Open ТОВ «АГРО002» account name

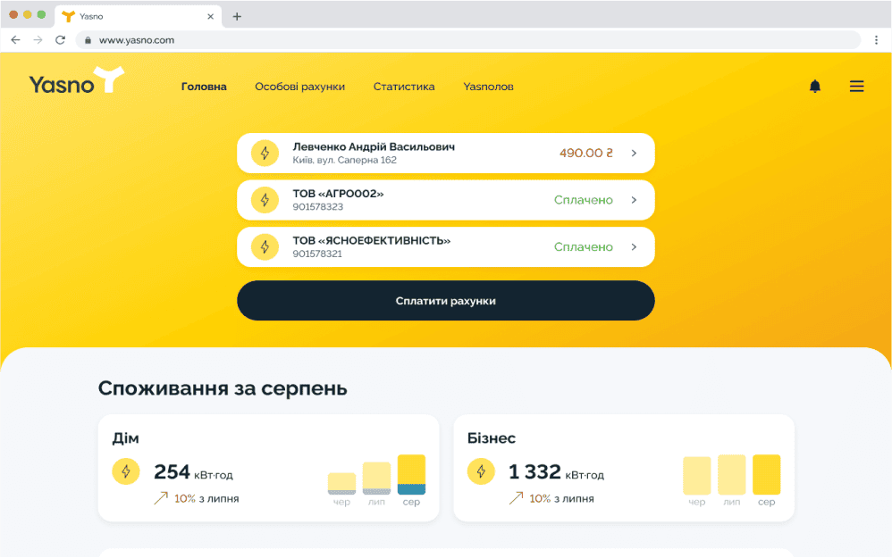(x=338, y=194)
